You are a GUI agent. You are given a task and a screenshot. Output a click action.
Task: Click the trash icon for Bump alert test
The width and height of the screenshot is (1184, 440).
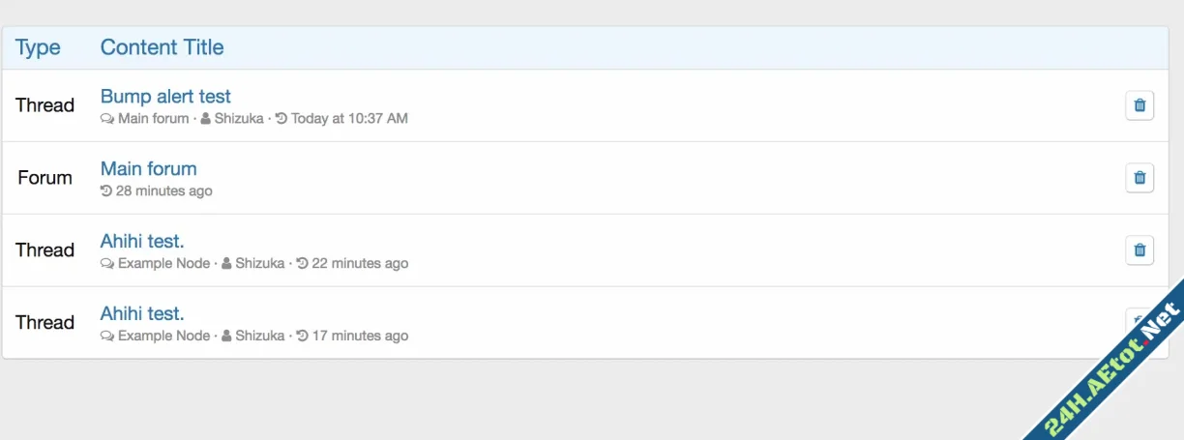click(x=1140, y=105)
